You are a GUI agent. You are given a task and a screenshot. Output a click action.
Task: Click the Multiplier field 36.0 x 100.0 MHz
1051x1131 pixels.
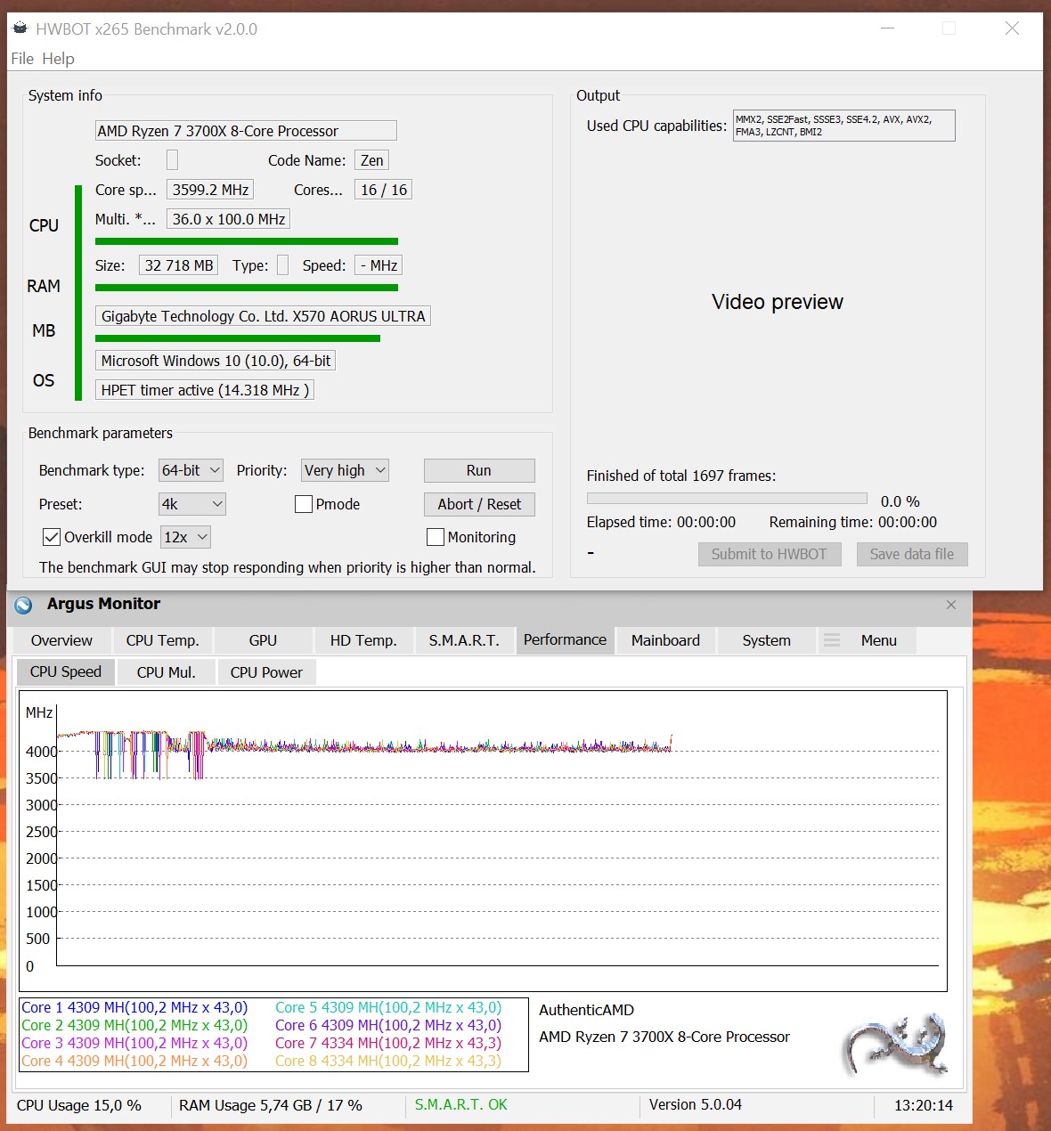pyautogui.click(x=228, y=219)
